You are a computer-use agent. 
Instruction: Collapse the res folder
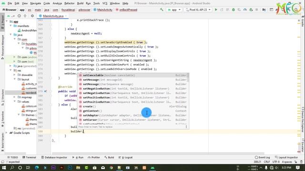10,70
